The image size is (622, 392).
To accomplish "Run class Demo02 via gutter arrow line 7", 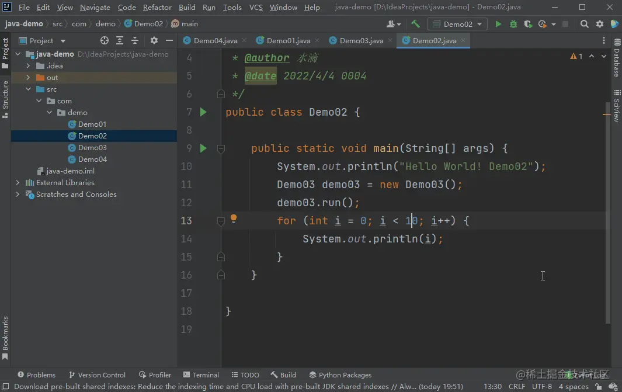I will coord(203,112).
